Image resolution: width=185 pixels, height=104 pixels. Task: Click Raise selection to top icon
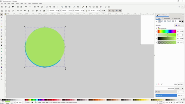pos(33,11)
